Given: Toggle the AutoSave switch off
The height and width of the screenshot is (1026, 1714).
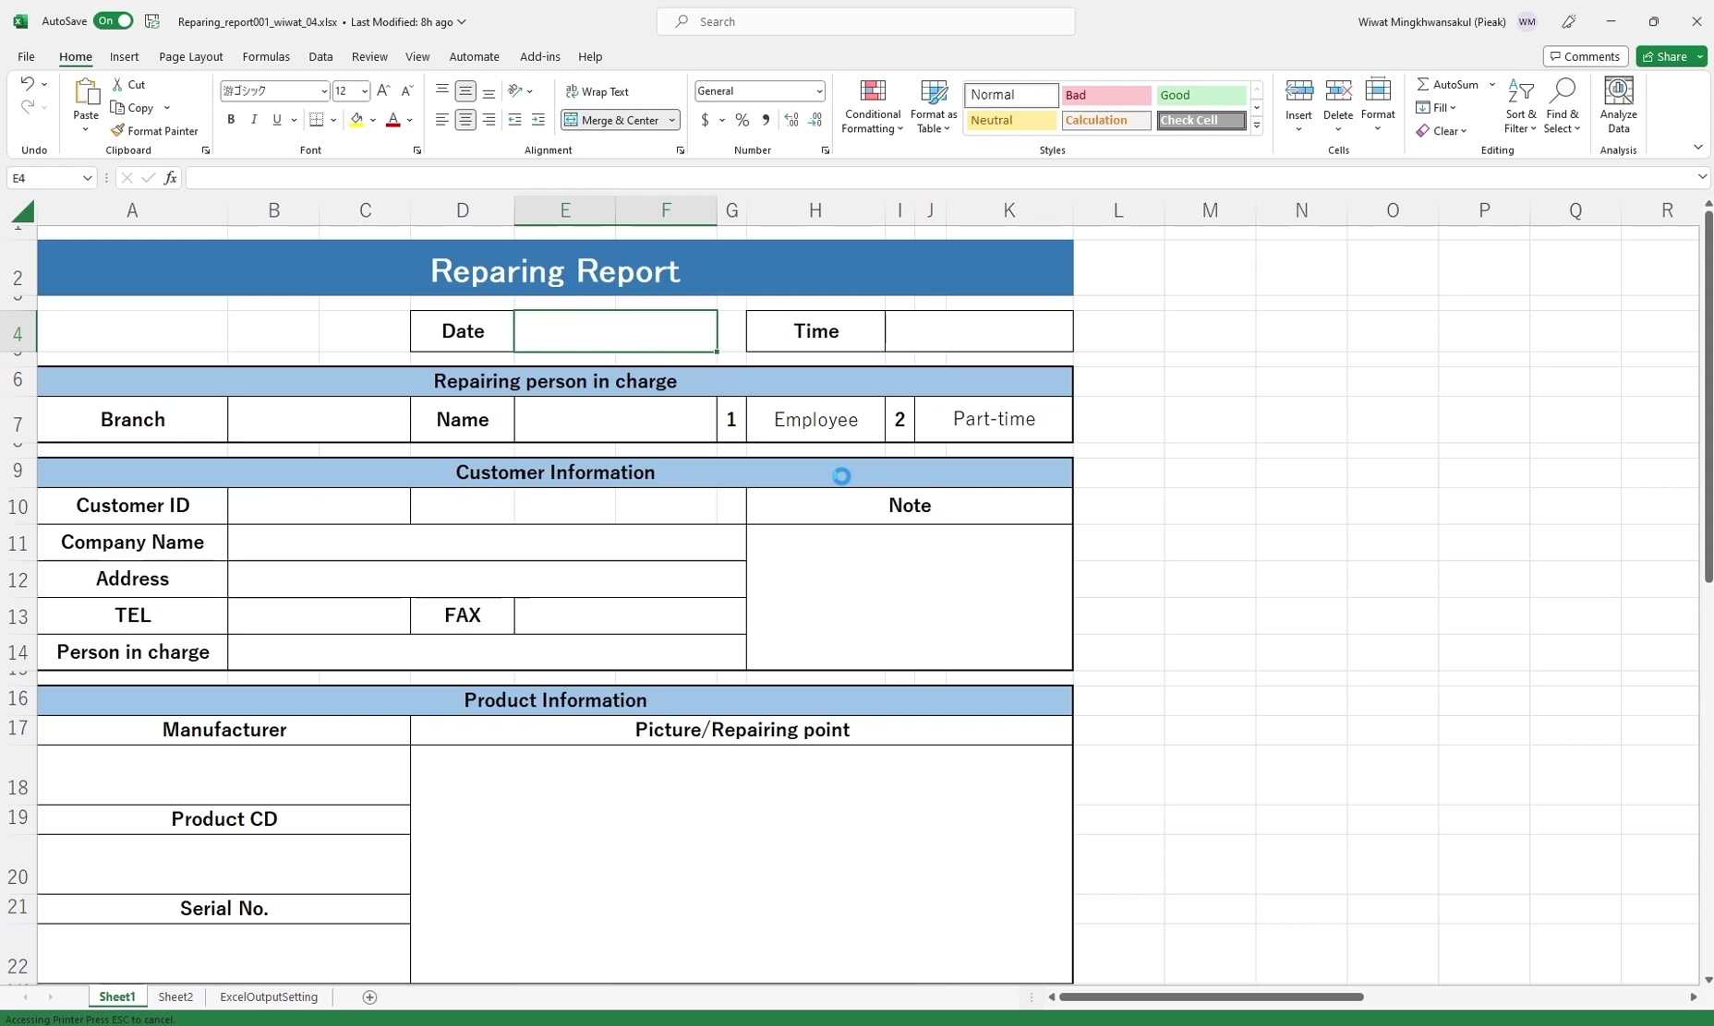Looking at the screenshot, I should pos(114,21).
